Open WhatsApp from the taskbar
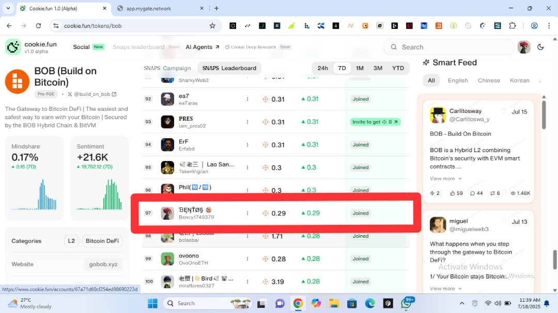Image resolution: width=558 pixels, height=313 pixels. click(406, 303)
